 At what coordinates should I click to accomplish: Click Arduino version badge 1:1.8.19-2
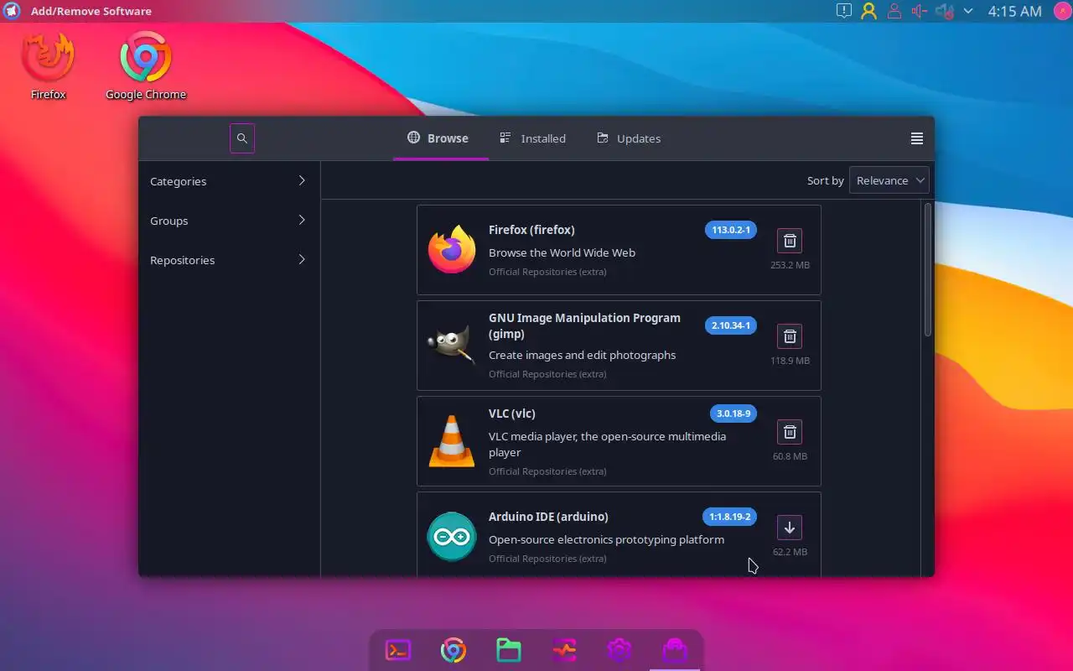(x=729, y=517)
